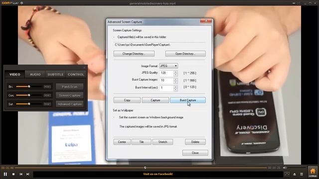Image resolution: width=319 pixels, height=179 pixels.
Task: Click the Close button in the dialog
Action: (x=195, y=153)
